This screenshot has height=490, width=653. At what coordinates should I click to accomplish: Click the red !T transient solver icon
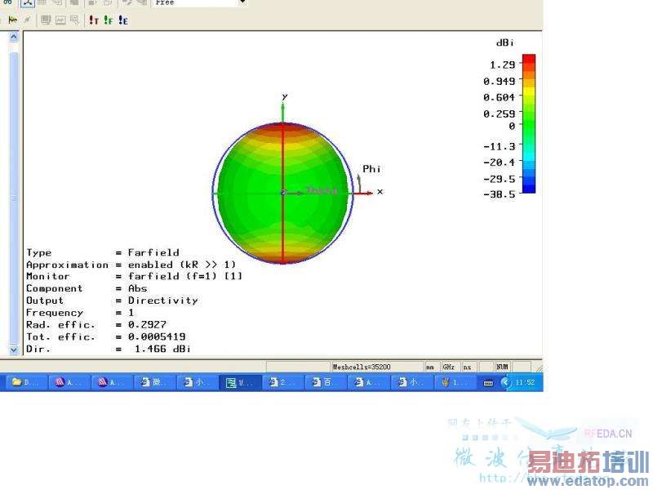pos(94,20)
